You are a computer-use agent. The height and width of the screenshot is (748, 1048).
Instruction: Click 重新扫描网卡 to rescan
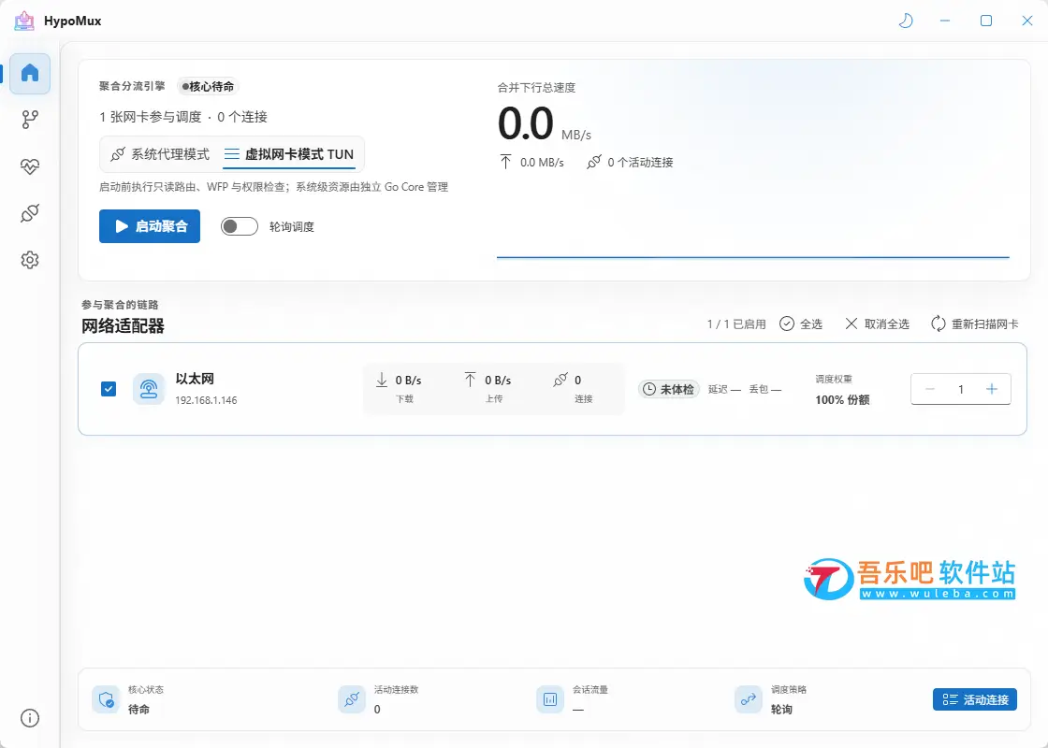point(975,324)
